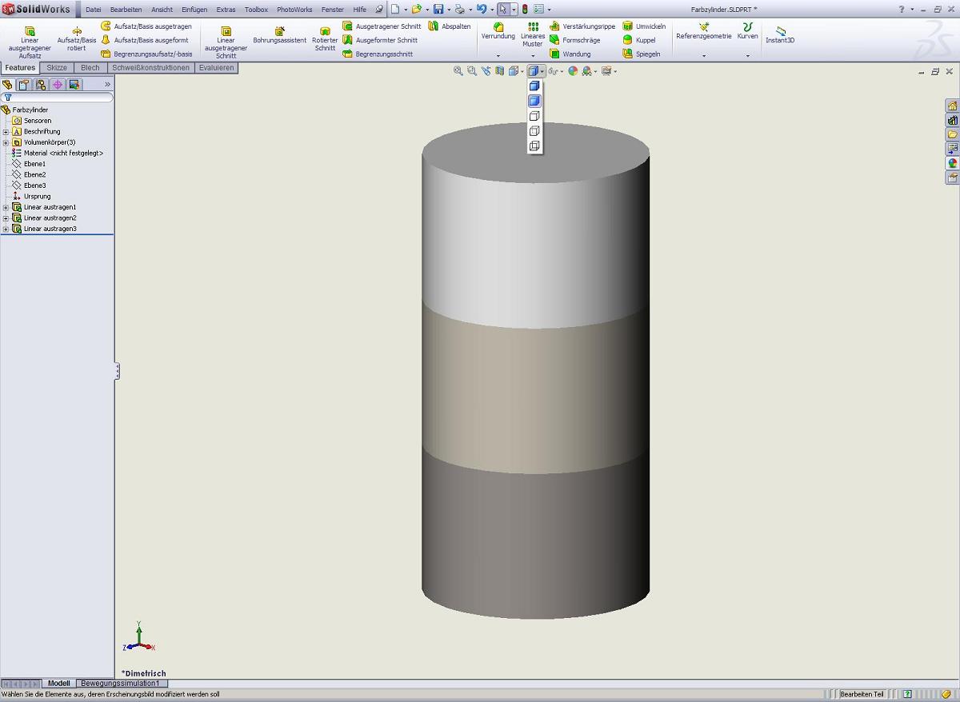960x702 pixels.
Task: Click the Save floppy disk icon
Action: 438,10
